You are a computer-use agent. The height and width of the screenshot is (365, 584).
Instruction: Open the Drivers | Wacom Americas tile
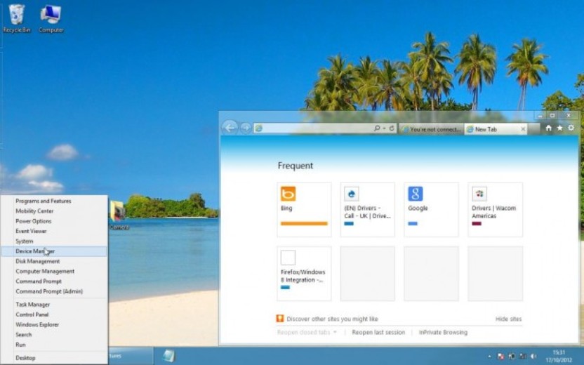tap(495, 209)
